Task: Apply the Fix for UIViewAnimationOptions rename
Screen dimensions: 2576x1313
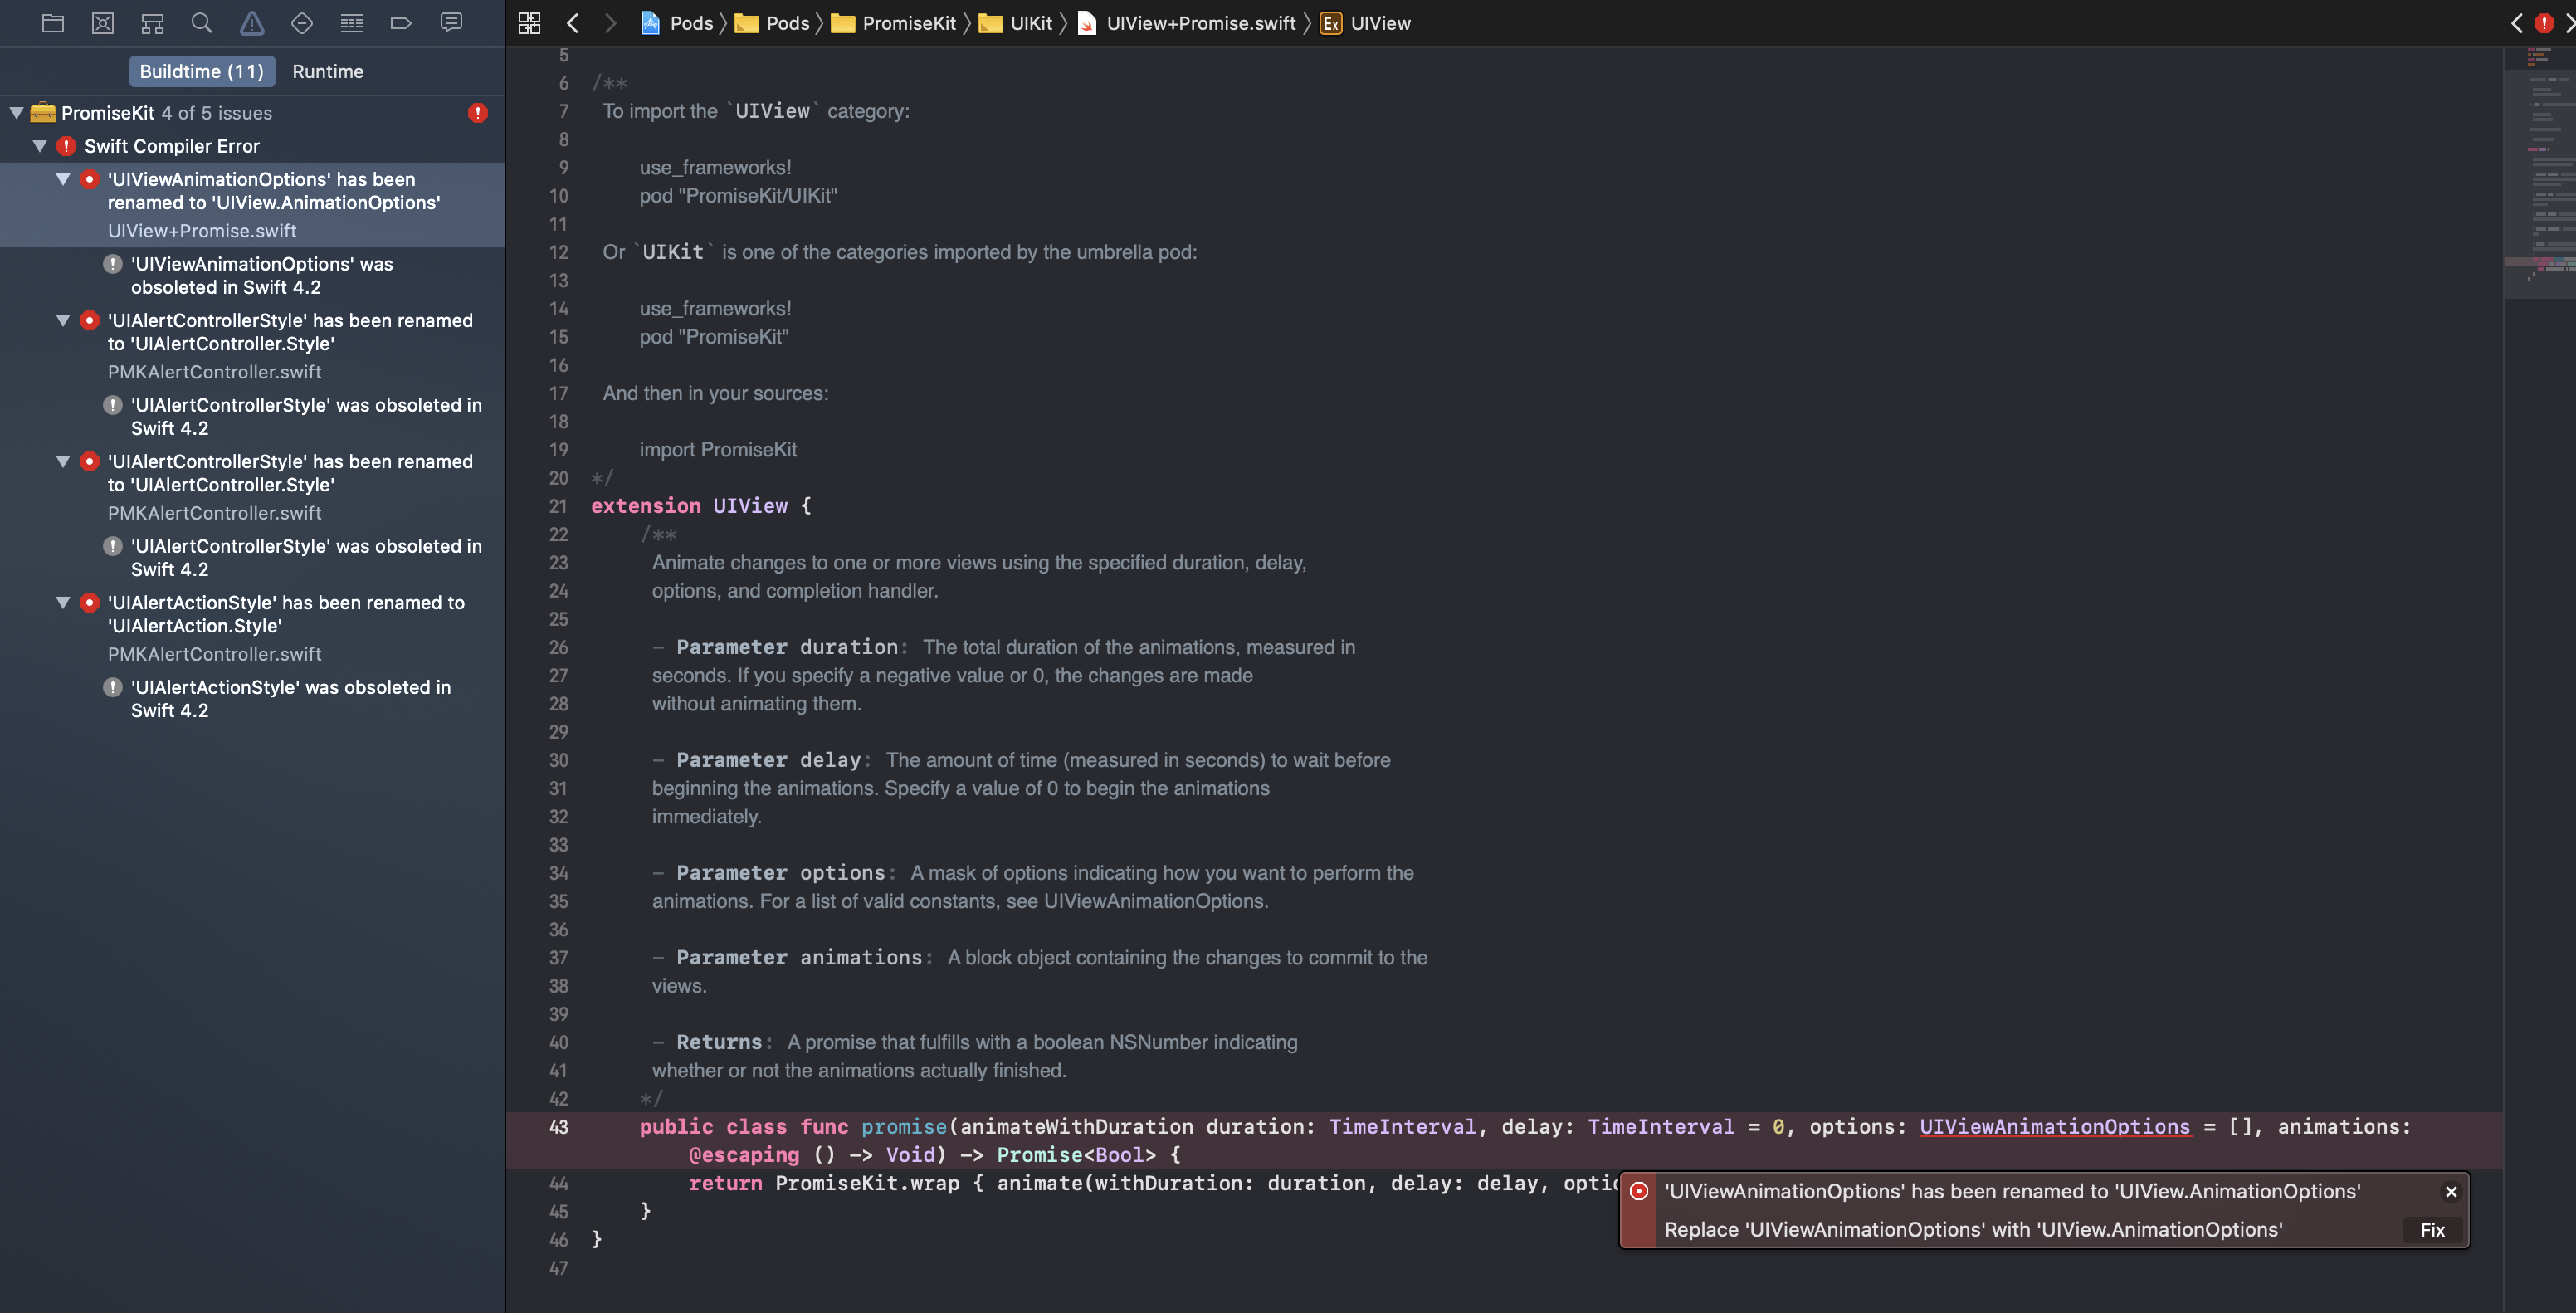Action: [2432, 1230]
